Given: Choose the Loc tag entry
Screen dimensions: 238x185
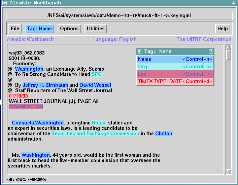Looking at the screenshot, I should (x=175, y=74).
